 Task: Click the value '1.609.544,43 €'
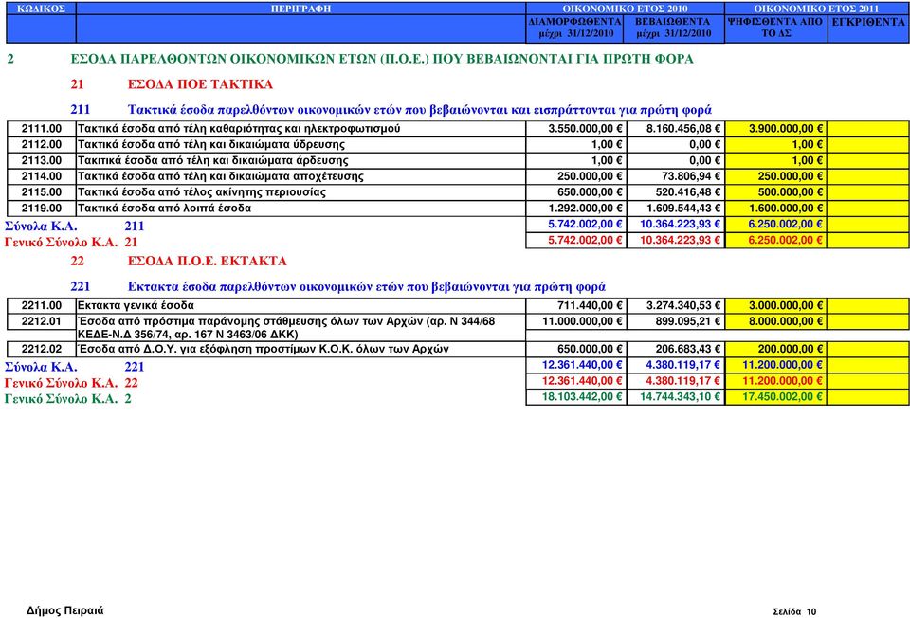click(x=683, y=209)
